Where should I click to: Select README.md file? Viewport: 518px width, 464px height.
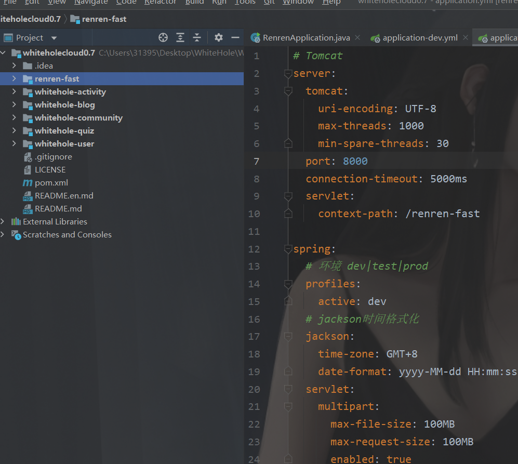(58, 208)
